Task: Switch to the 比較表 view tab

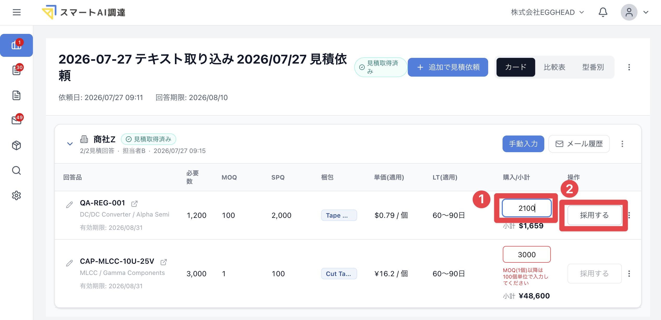Action: [x=554, y=67]
